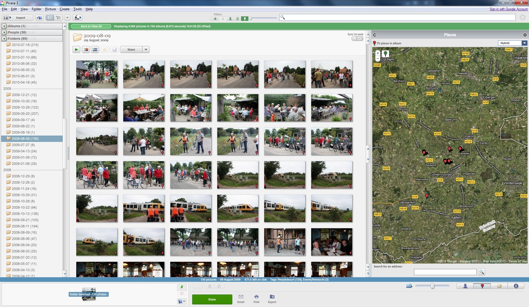
Task: Create a movie presentation from the folder
Action: 95,50
